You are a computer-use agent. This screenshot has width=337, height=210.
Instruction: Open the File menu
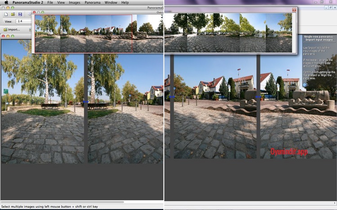click(x=50, y=3)
